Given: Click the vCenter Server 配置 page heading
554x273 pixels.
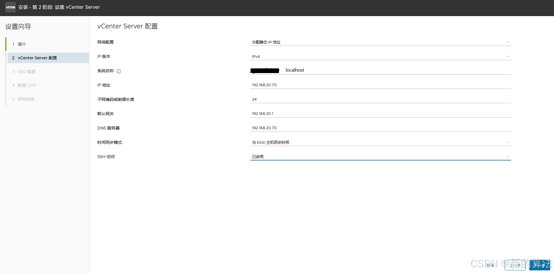Looking at the screenshot, I should pyautogui.click(x=127, y=26).
